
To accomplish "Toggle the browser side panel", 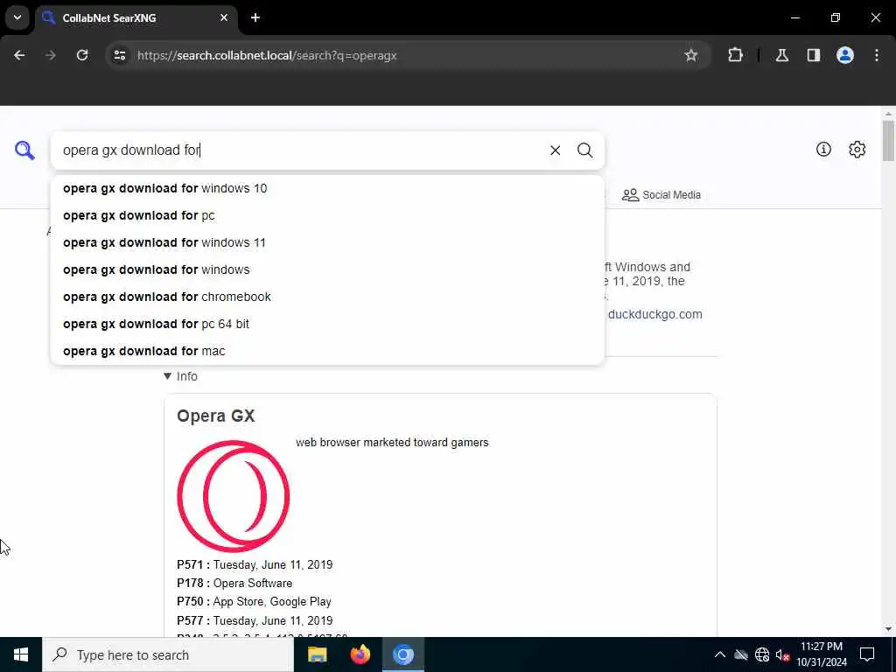I will [813, 55].
